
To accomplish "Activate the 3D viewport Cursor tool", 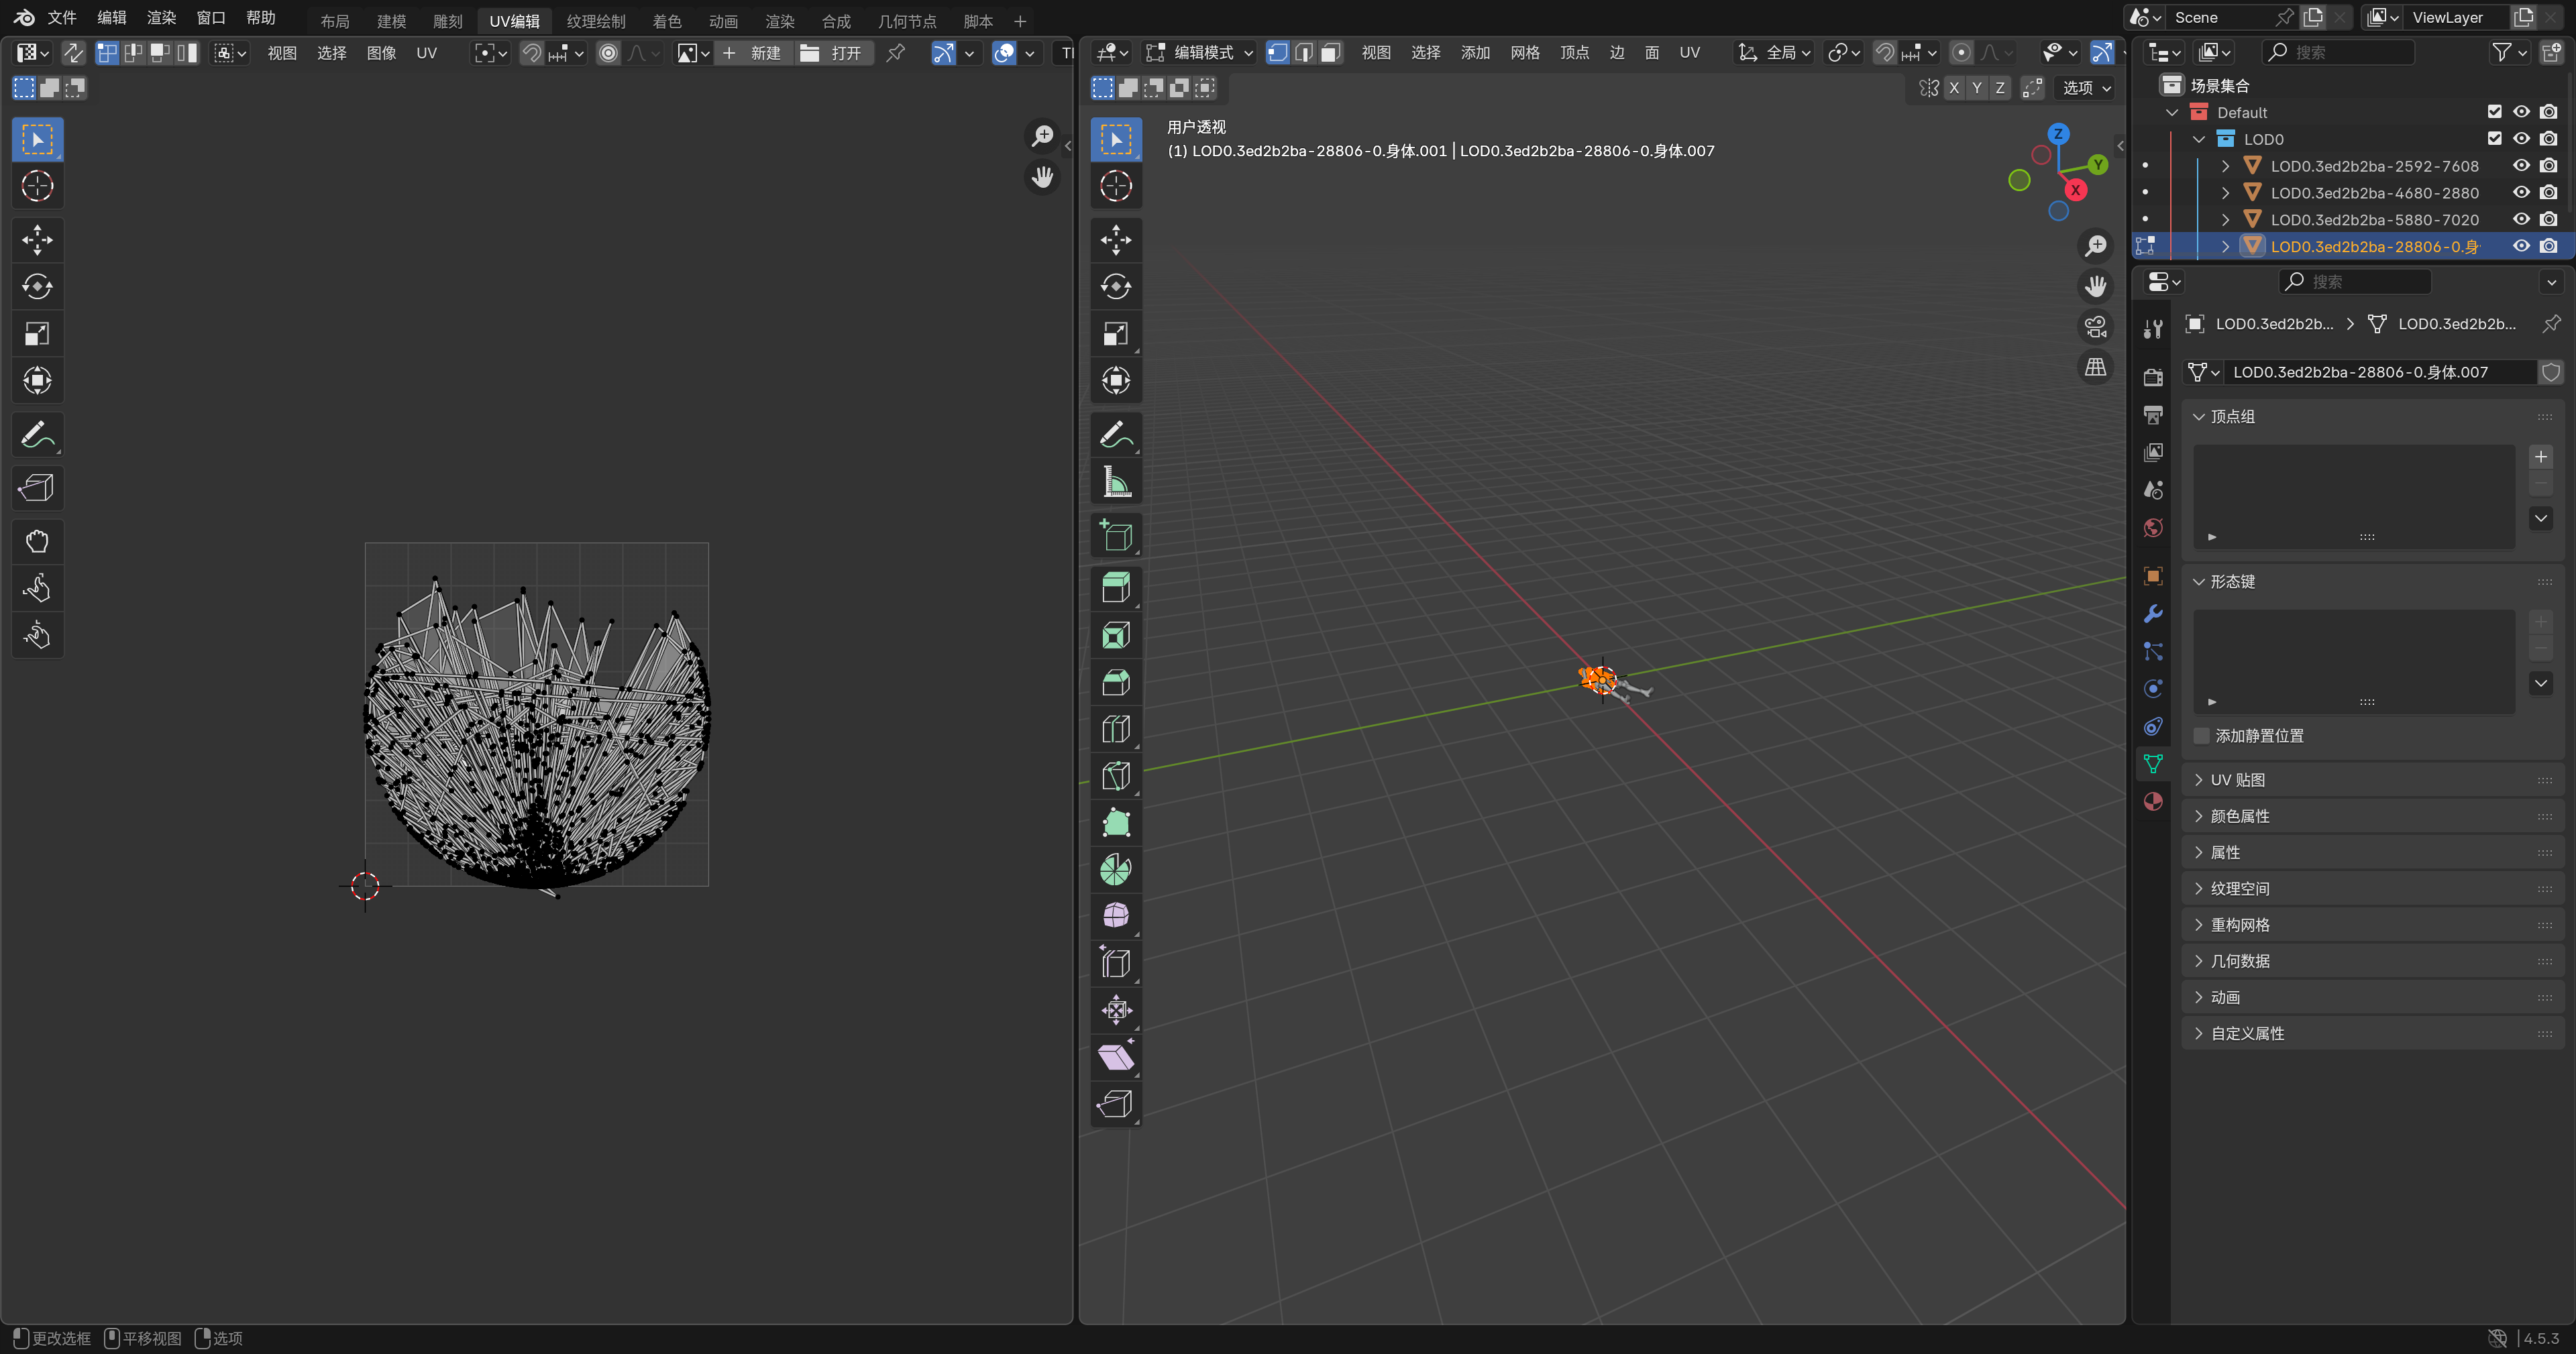I will [1116, 186].
